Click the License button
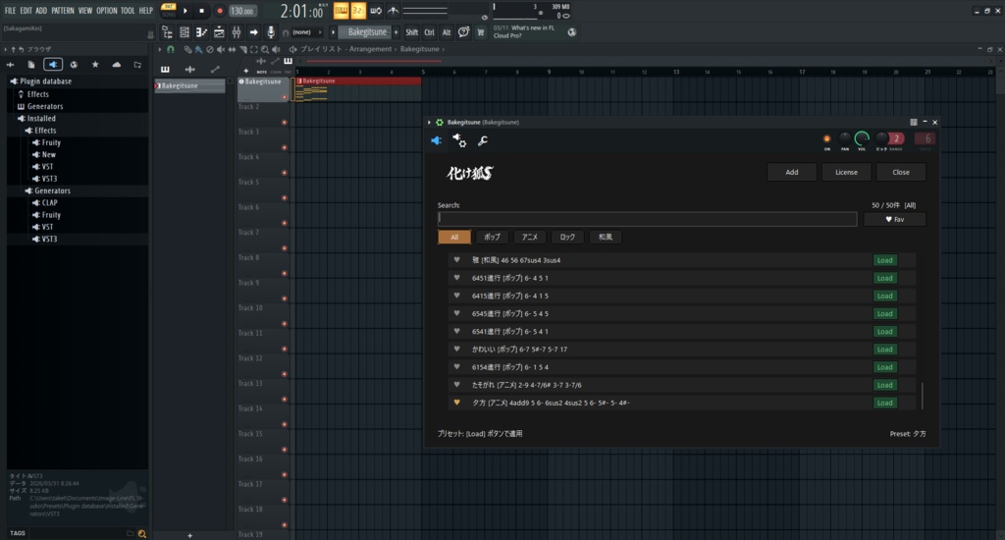The width and height of the screenshot is (1005, 540). pyautogui.click(x=846, y=172)
